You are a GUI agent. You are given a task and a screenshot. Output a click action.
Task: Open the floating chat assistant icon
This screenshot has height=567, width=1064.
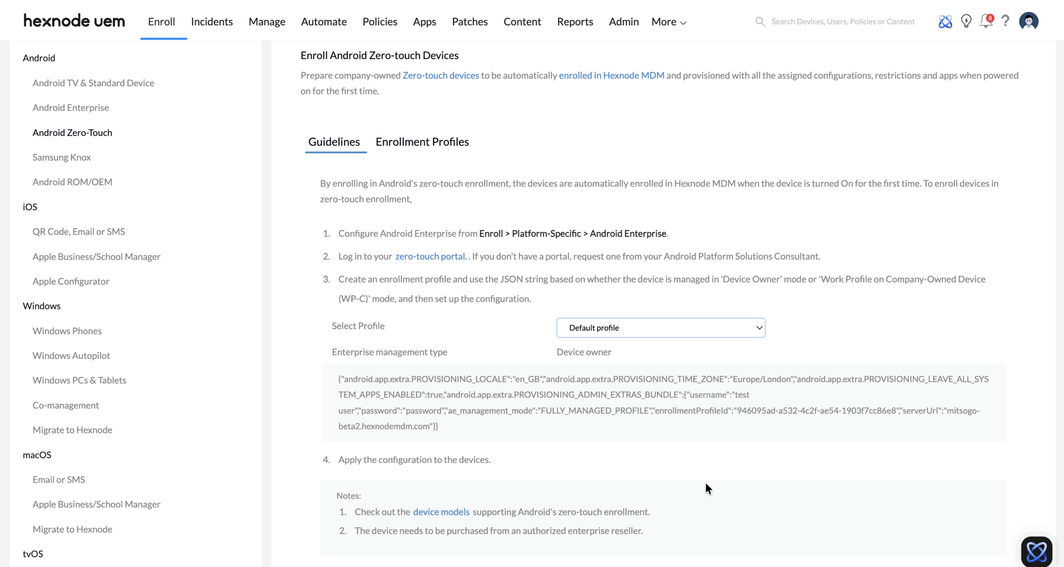click(1036, 552)
